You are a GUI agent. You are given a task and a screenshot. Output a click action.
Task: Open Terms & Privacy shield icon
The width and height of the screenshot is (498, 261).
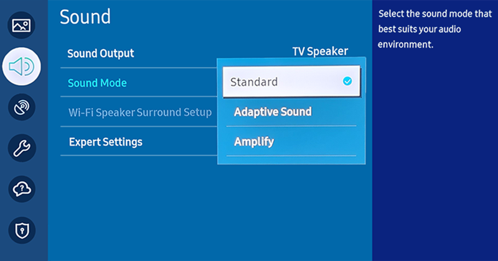click(22, 229)
